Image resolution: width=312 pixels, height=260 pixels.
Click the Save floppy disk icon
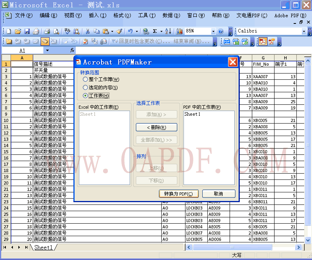(27, 31)
